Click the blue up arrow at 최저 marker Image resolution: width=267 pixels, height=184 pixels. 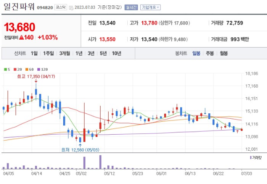80,145
